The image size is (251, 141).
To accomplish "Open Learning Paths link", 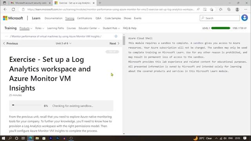I will point(56,28).
